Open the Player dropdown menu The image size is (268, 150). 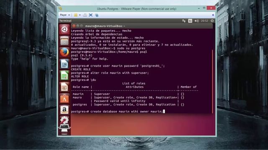point(65,15)
